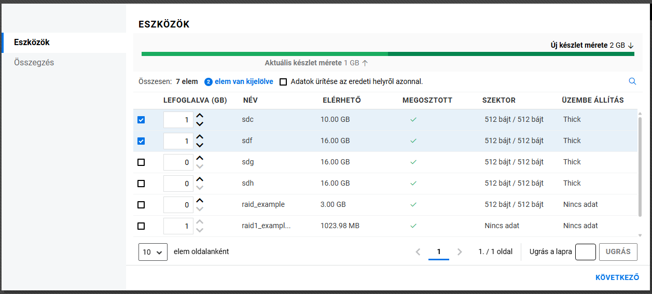The height and width of the screenshot is (294, 652).
Task: Select the sdg device checkbox
Action: pos(141,162)
